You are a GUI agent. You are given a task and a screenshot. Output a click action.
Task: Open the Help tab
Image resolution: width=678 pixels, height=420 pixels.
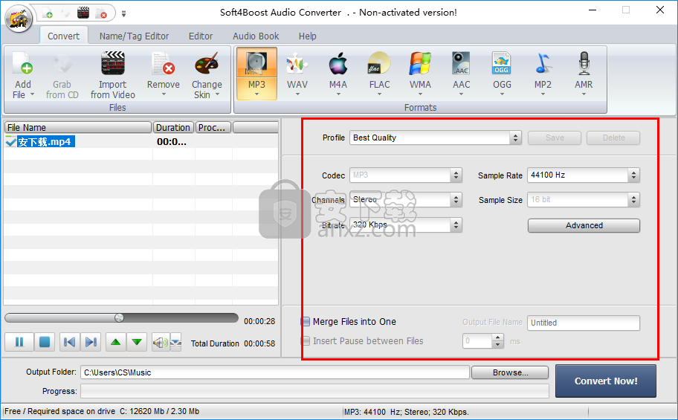(x=308, y=36)
